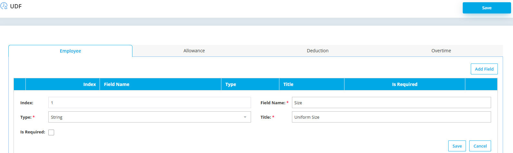Click the UDF clock icon in header

[4, 6]
